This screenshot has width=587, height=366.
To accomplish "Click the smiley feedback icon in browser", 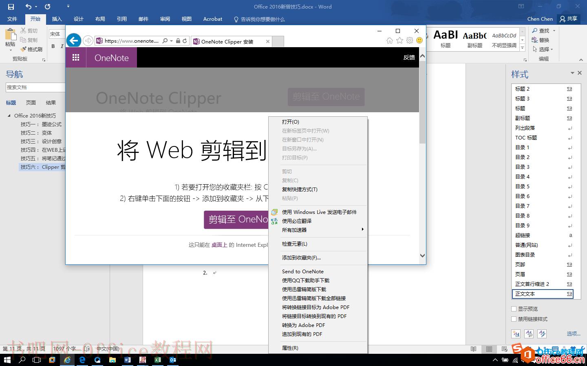I will coord(419,41).
